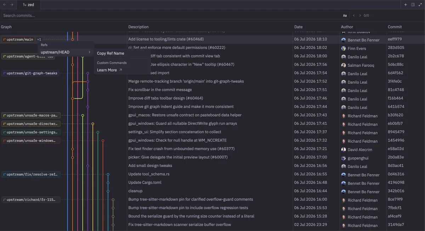
Task: Click red commit node on unsafe-windows row
Action: pos(103,140)
